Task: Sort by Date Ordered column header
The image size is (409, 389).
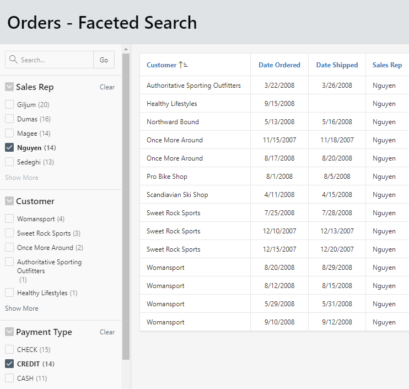Action: tap(279, 65)
